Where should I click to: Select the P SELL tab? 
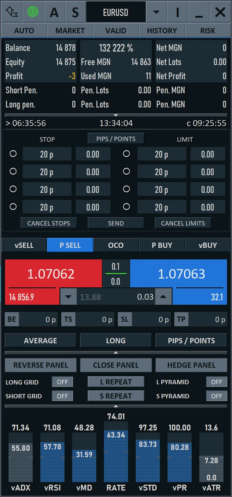tap(70, 245)
